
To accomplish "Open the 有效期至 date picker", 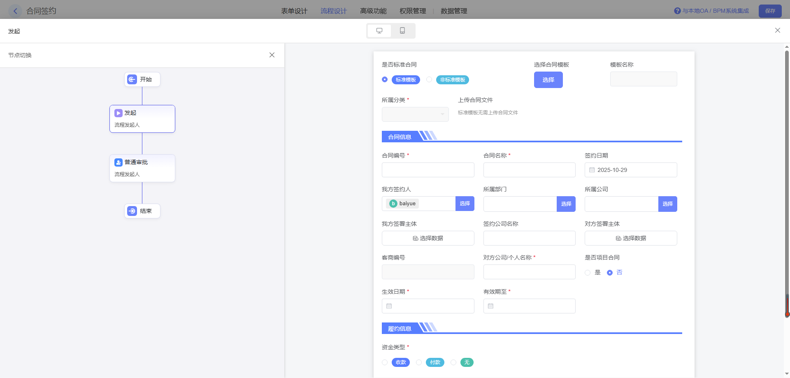I will [529, 306].
